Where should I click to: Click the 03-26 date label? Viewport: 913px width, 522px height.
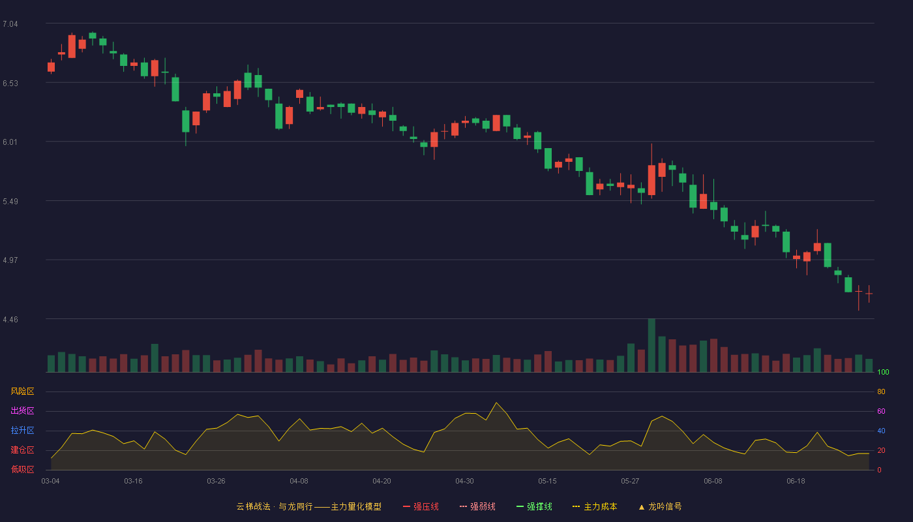click(x=216, y=481)
